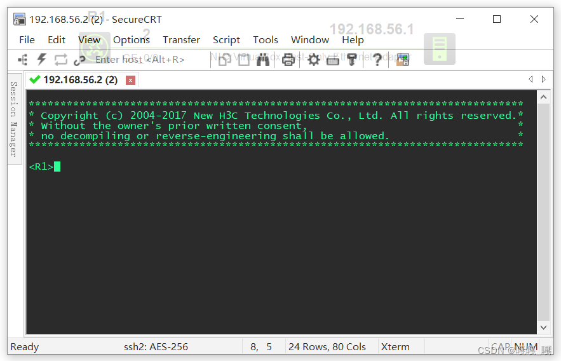Click the Xterm status bar entry
The height and width of the screenshot is (361, 561).
coord(395,346)
